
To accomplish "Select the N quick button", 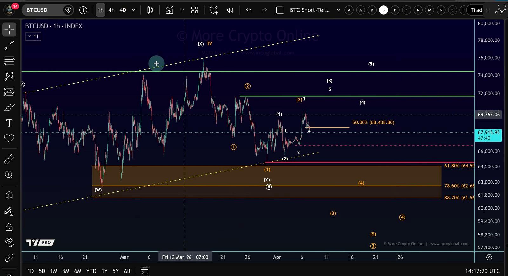I will coord(441,10).
